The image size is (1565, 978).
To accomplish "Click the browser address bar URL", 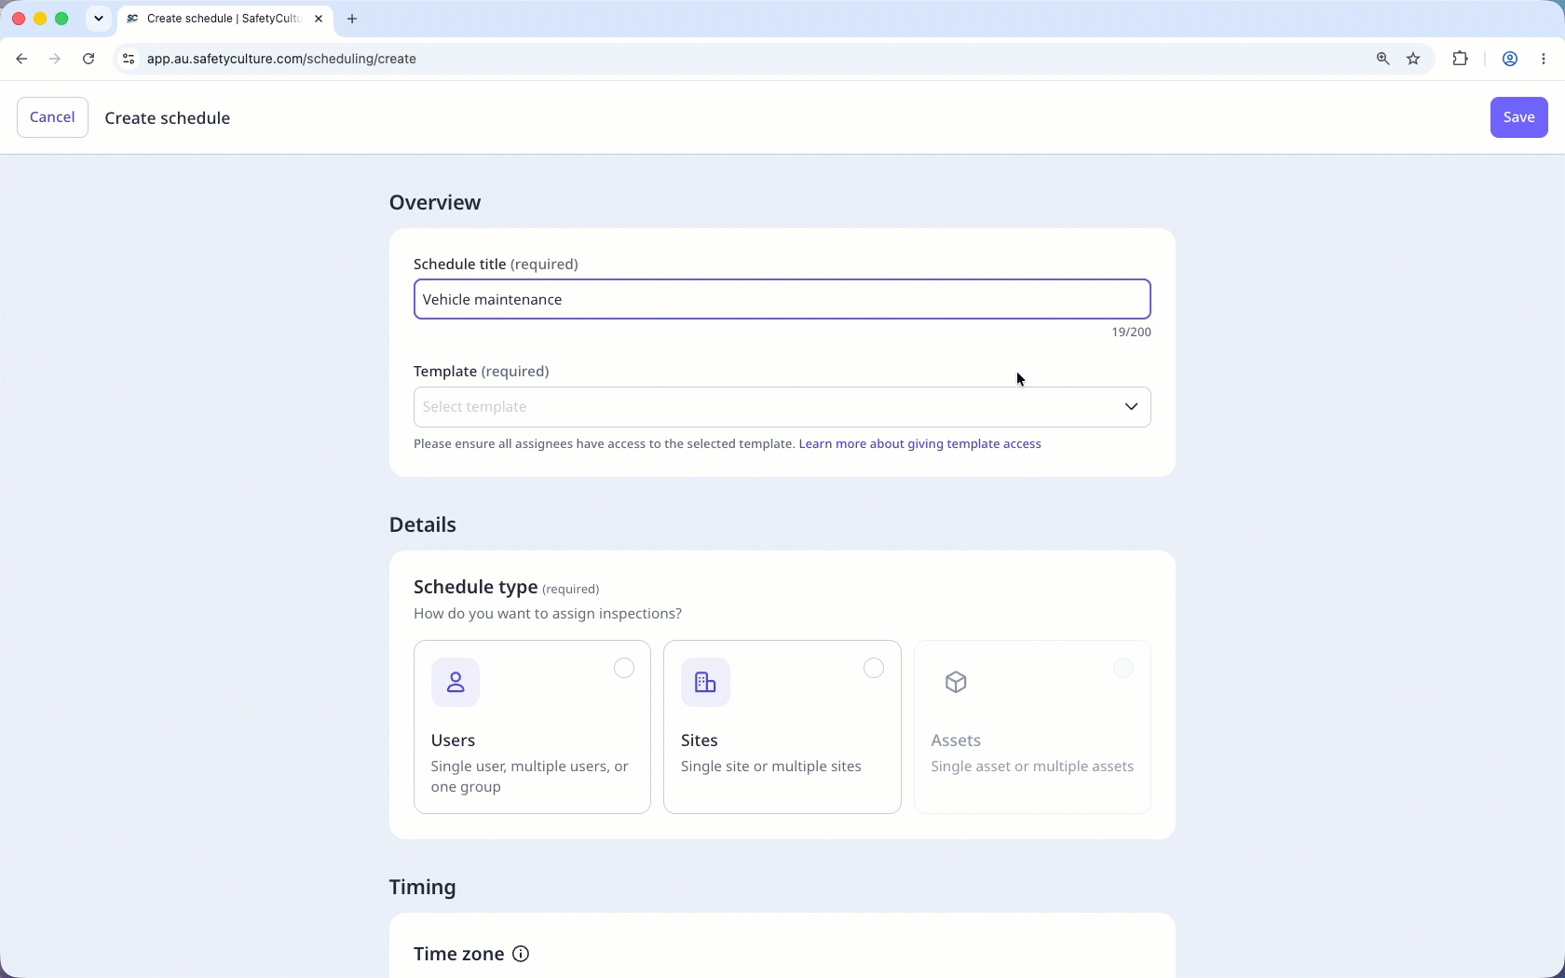I will (281, 59).
